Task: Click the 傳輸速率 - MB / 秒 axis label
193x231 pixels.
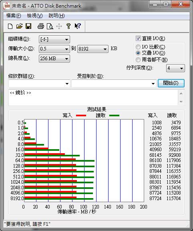Action: [77, 212]
